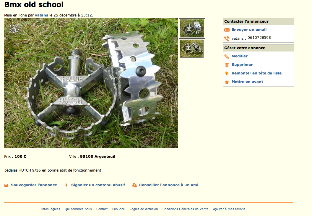The height and width of the screenshot is (216, 312).
Task: Click the camera icon on main photo
Action: (14, 29)
